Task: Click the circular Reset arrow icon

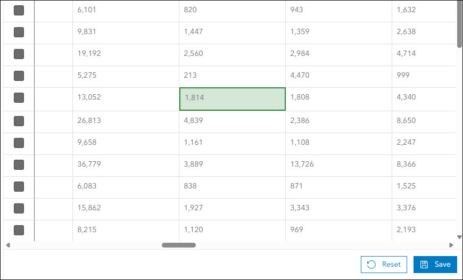Action: point(371,265)
